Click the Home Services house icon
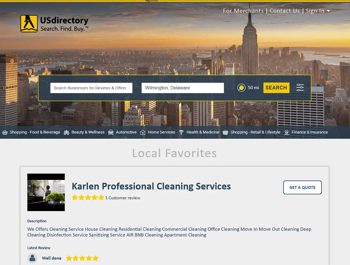 point(143,132)
